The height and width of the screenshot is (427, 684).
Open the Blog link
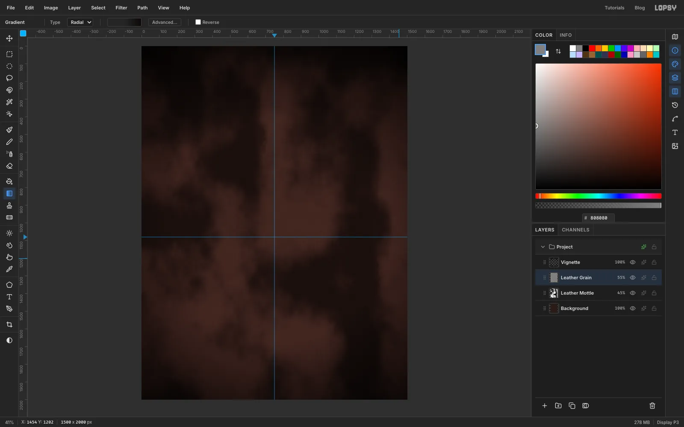tap(640, 8)
